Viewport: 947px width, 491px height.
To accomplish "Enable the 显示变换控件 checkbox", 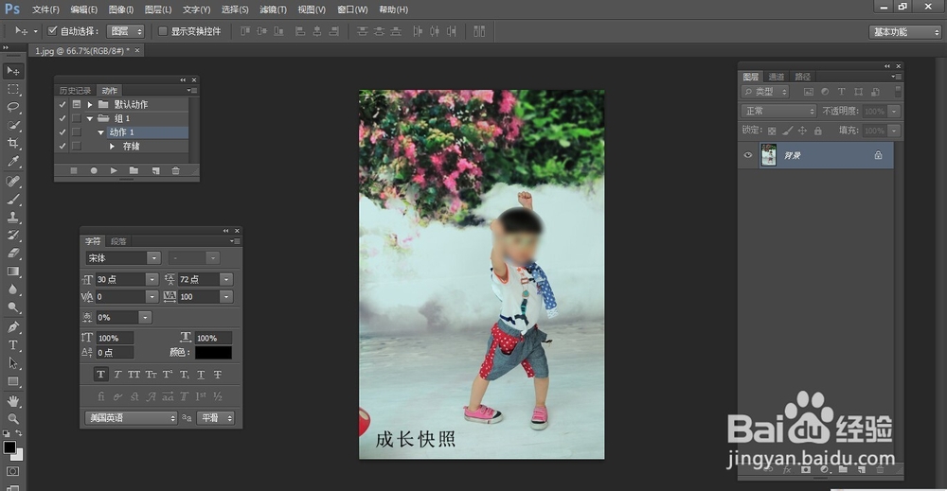I will coord(163,31).
